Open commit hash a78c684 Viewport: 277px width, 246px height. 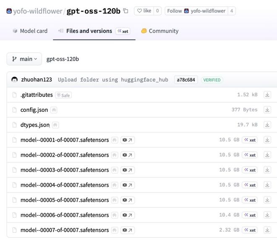186,80
